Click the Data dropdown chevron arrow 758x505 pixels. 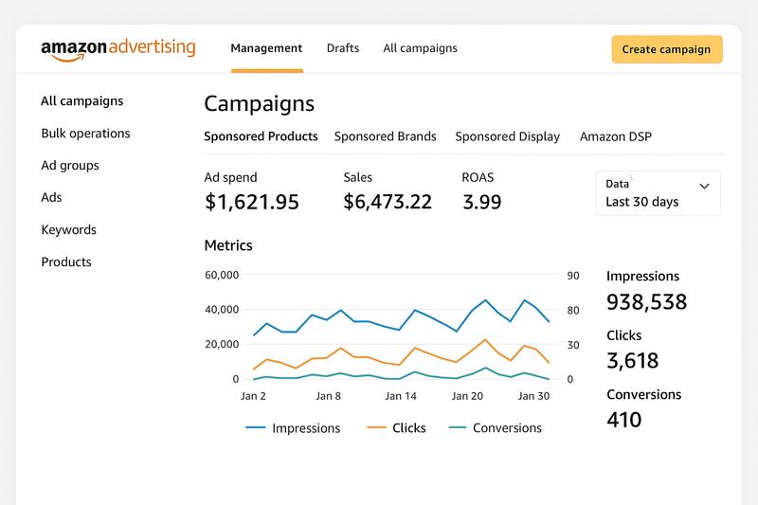[704, 186]
